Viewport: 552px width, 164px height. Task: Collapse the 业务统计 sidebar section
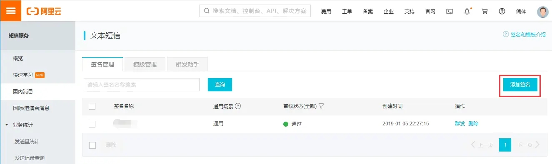tap(7, 125)
